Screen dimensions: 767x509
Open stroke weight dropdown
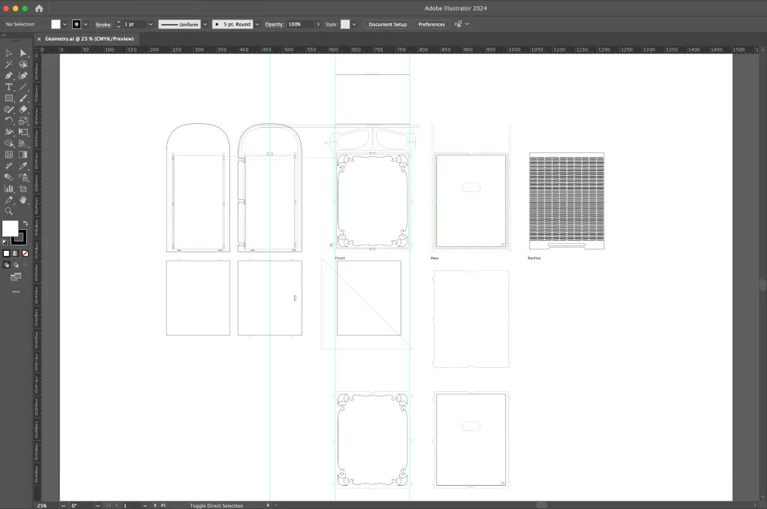pos(150,24)
